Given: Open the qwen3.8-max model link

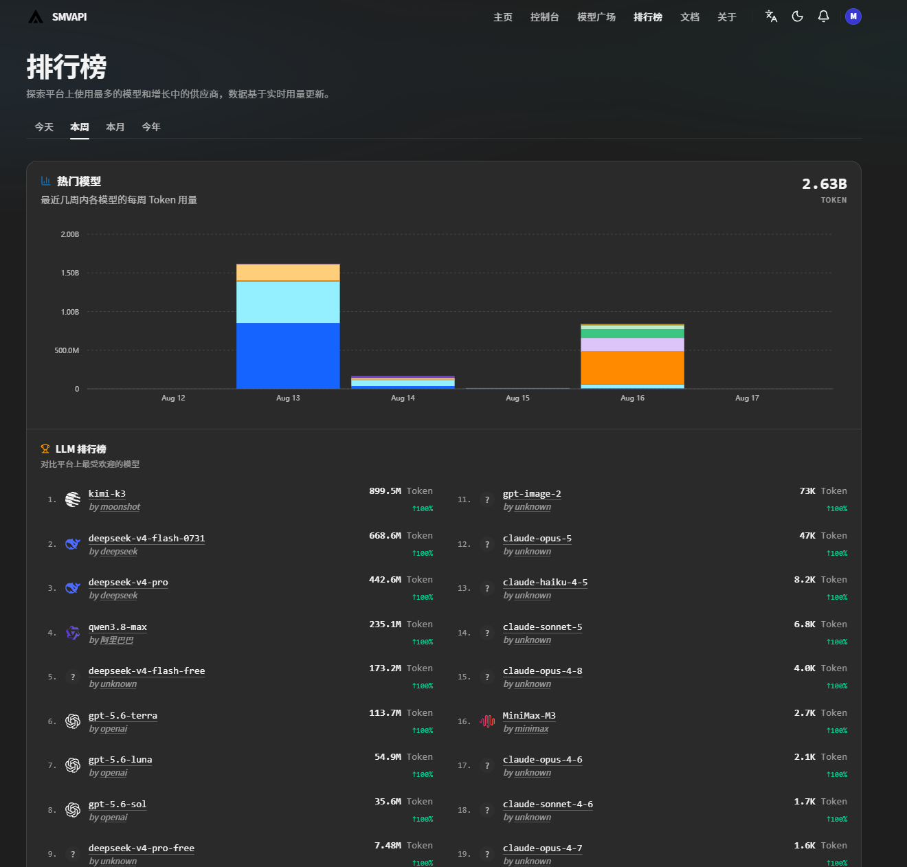Looking at the screenshot, I should click(117, 627).
